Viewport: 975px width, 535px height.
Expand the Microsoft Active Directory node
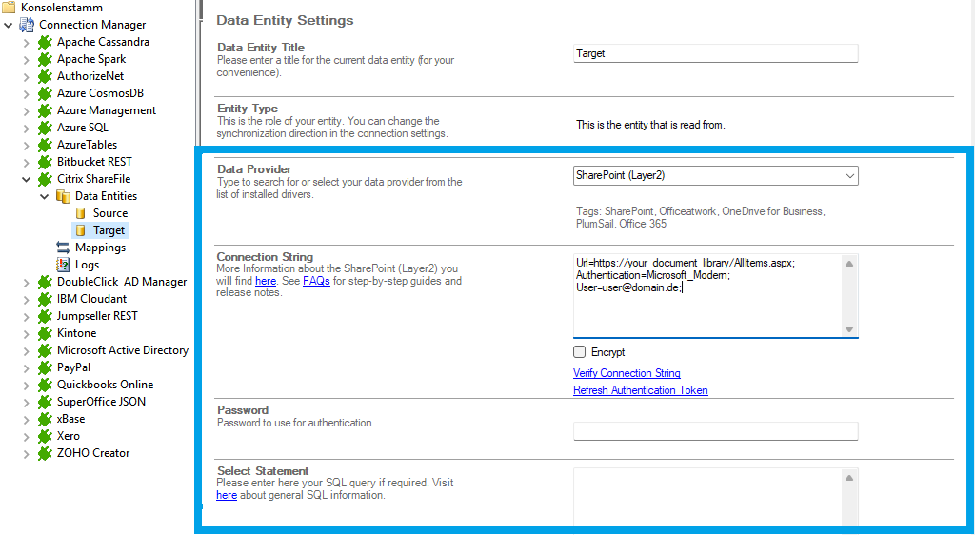pos(26,351)
